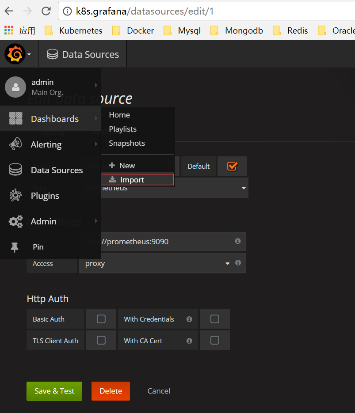Click the download icon next to Import
Image resolution: width=355 pixels, height=413 pixels.
point(113,179)
